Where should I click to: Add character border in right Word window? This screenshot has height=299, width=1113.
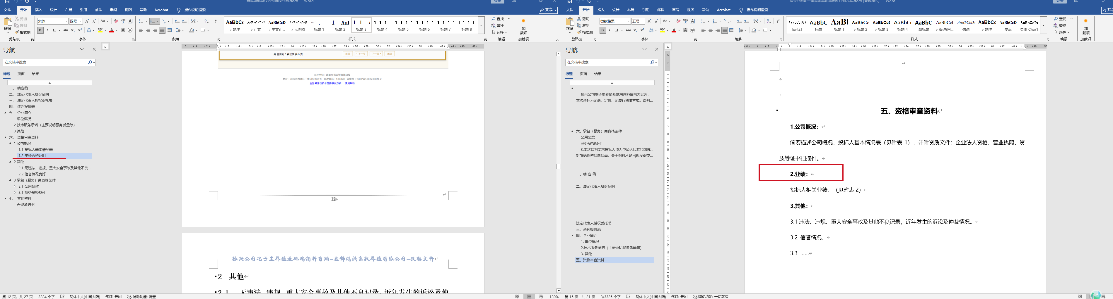(x=693, y=21)
